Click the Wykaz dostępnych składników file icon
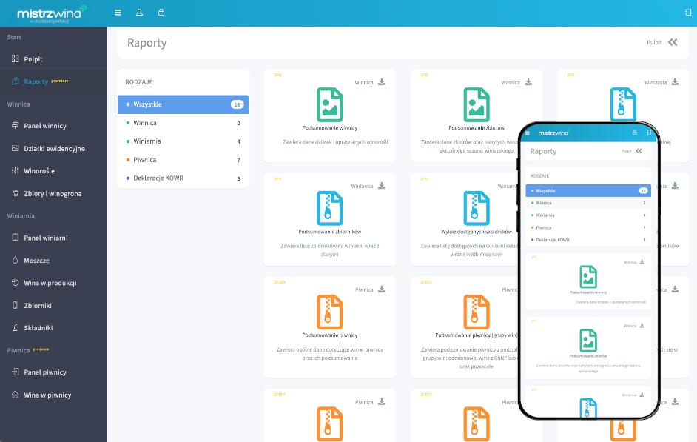This screenshot has height=442, width=697. tap(476, 208)
